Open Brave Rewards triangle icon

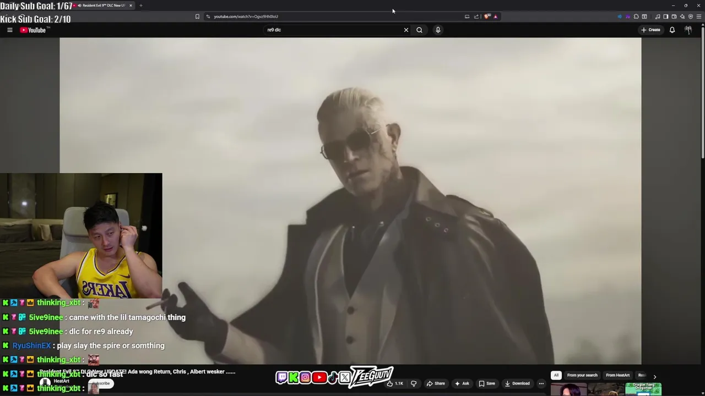[x=496, y=16]
